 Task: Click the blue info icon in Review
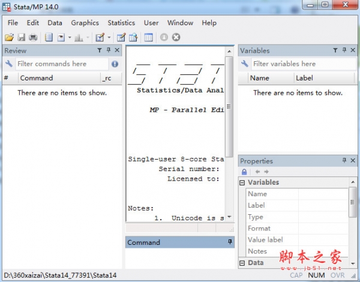pos(115,64)
